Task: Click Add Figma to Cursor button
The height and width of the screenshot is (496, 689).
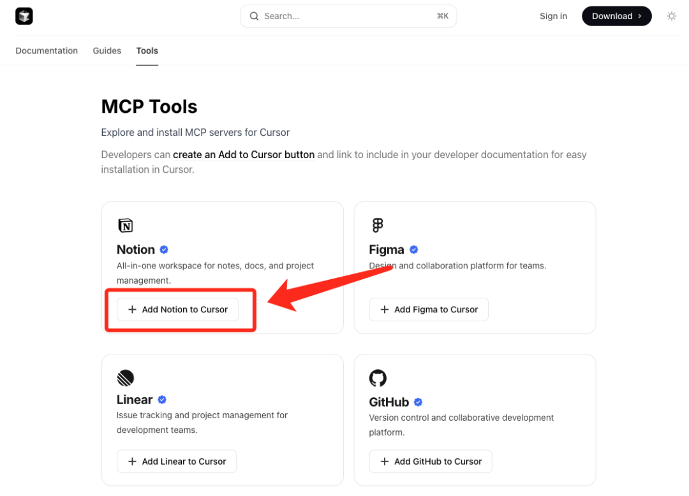Action: (x=429, y=309)
